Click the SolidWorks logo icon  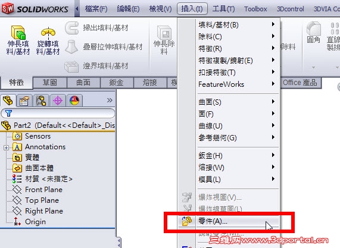8,8
